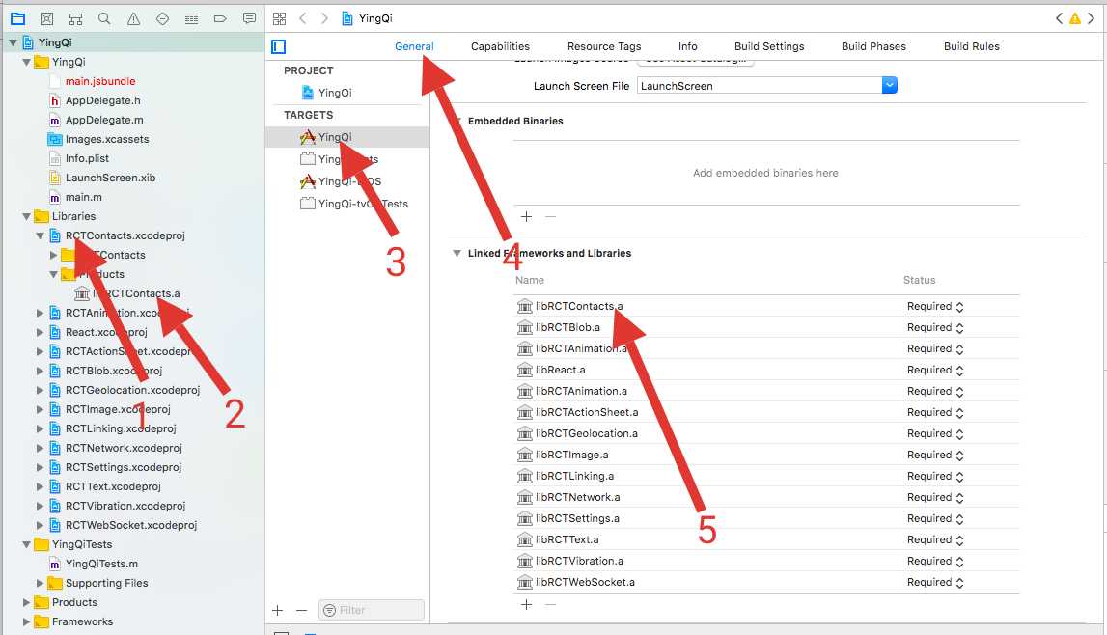Switch to the Capabilities tab
The image size is (1107, 635).
coord(500,46)
